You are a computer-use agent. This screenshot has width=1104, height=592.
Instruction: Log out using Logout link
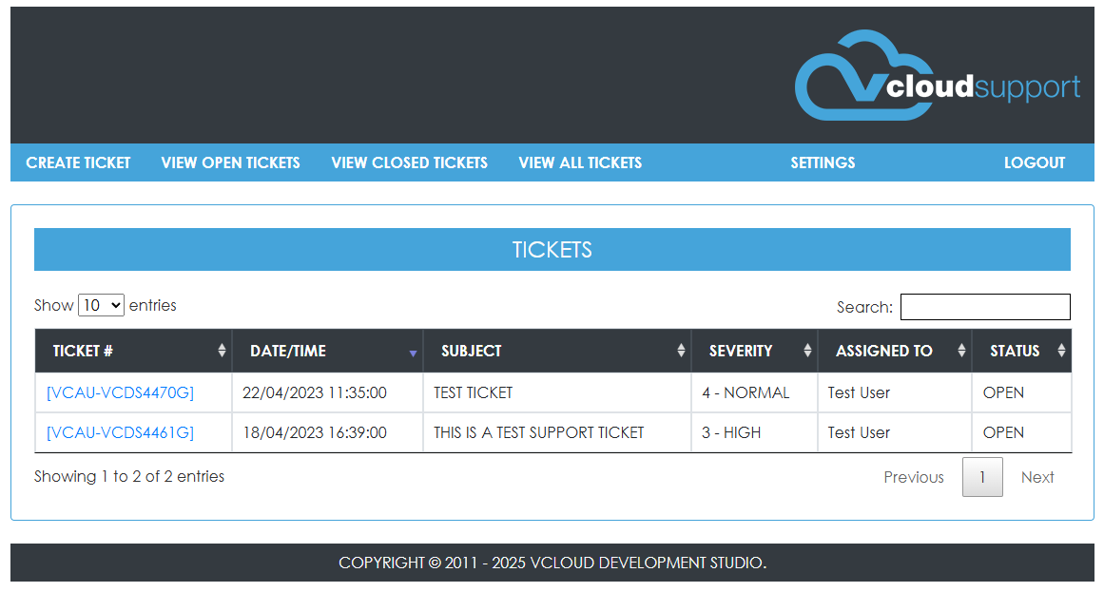1035,162
